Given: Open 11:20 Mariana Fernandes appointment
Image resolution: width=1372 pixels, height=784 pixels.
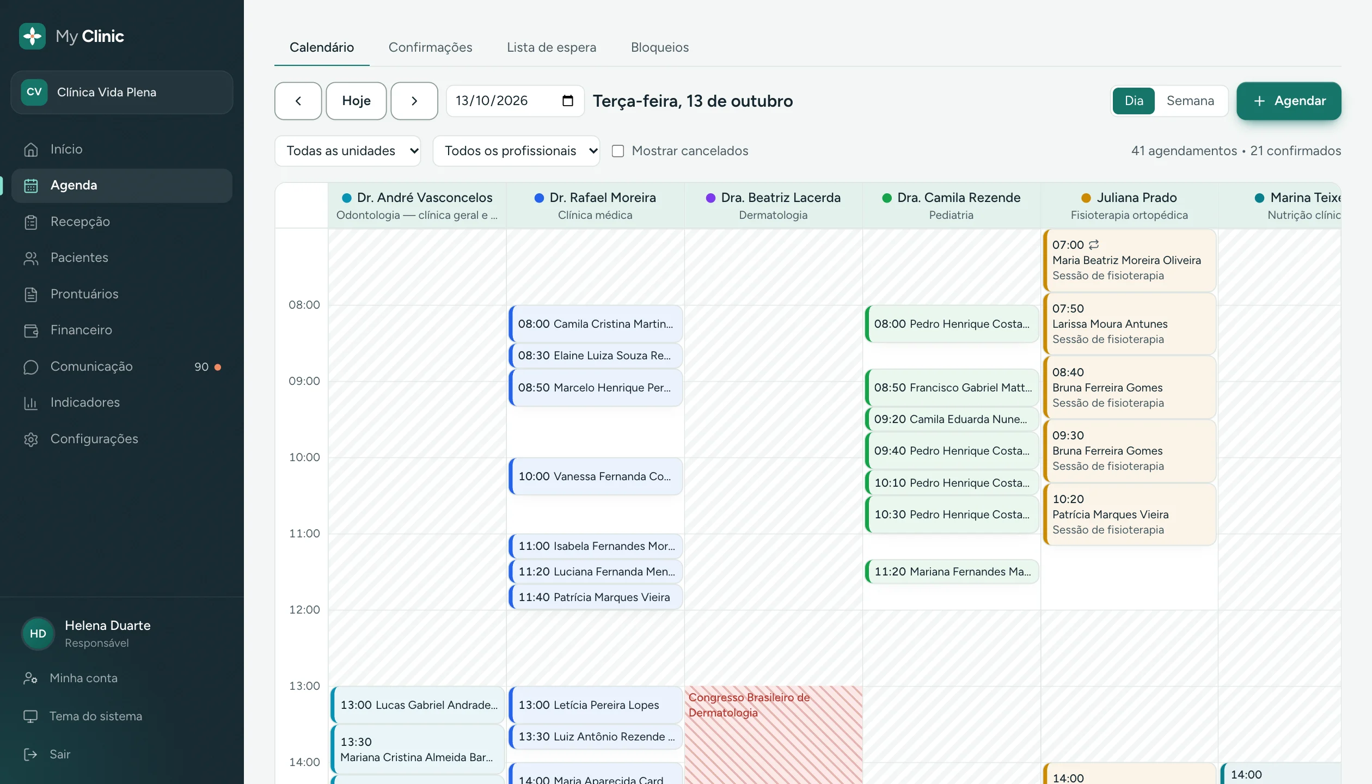Looking at the screenshot, I should click(x=952, y=572).
